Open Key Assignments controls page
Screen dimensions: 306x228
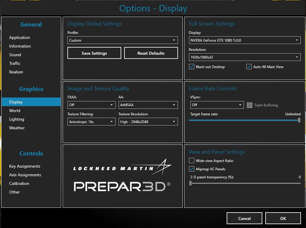tap(25, 166)
